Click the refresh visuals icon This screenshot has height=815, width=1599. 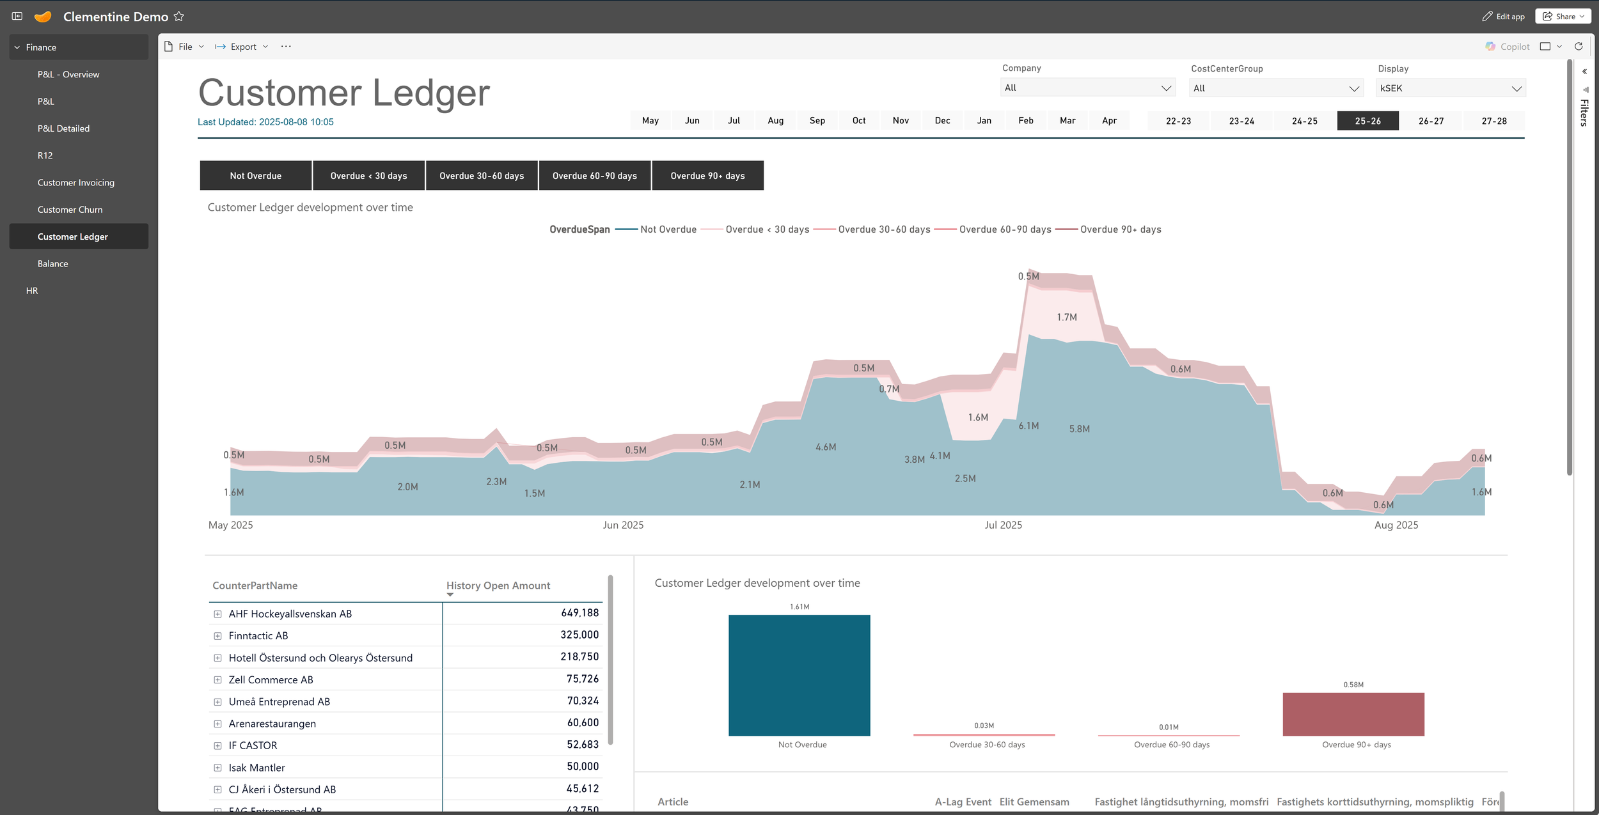[x=1579, y=47]
